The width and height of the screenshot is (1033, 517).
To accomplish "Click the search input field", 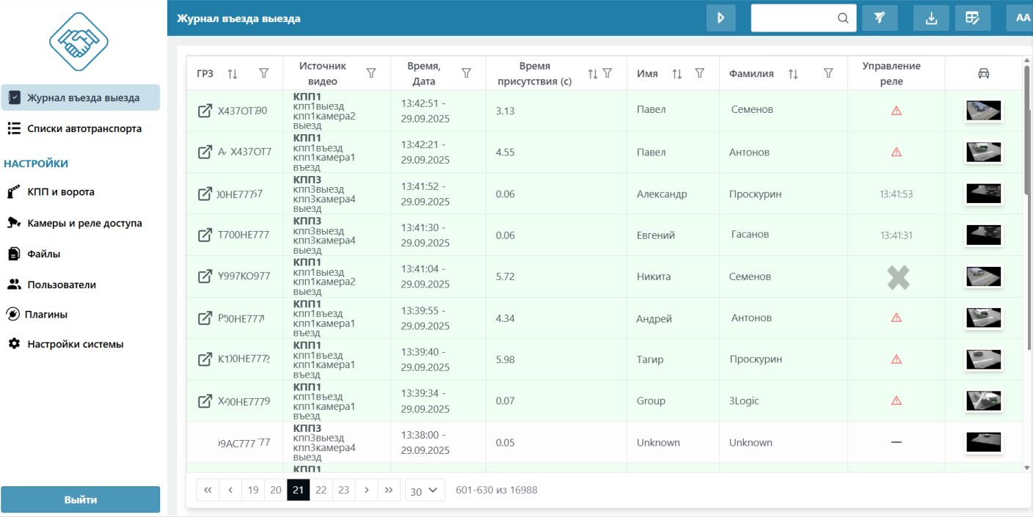I will [x=795, y=18].
